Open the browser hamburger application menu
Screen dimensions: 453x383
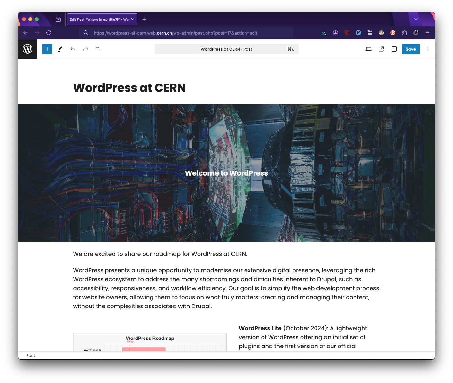427,33
